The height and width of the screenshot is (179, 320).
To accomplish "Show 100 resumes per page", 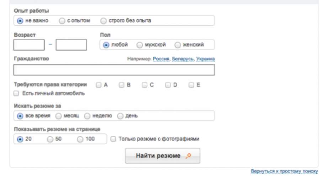I will 80,139.
